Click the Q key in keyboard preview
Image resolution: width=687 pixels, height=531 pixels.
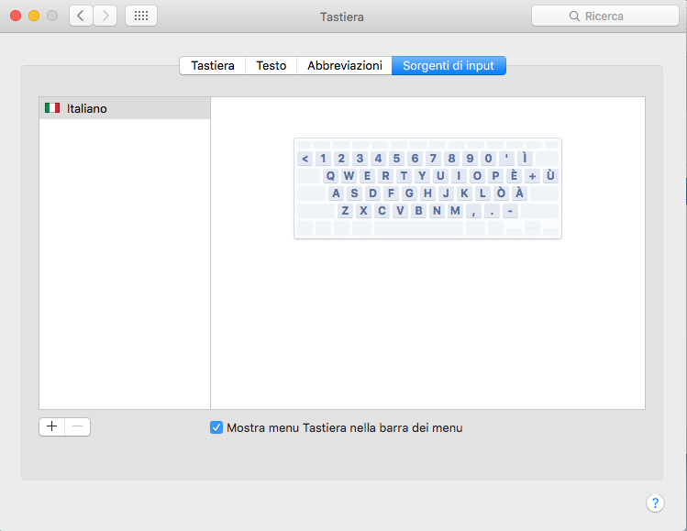pyautogui.click(x=332, y=176)
